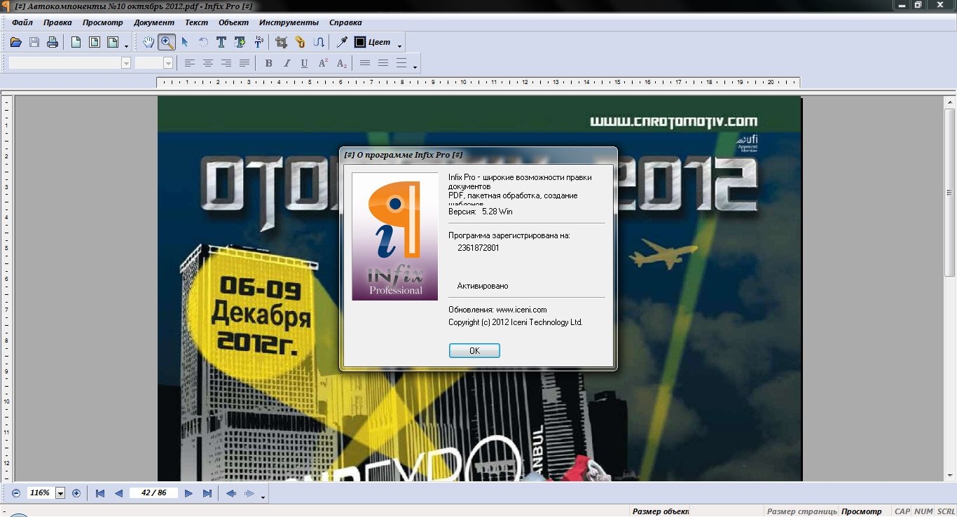Toggle Underline formatting
The width and height of the screenshot is (957, 517).
pyautogui.click(x=304, y=63)
